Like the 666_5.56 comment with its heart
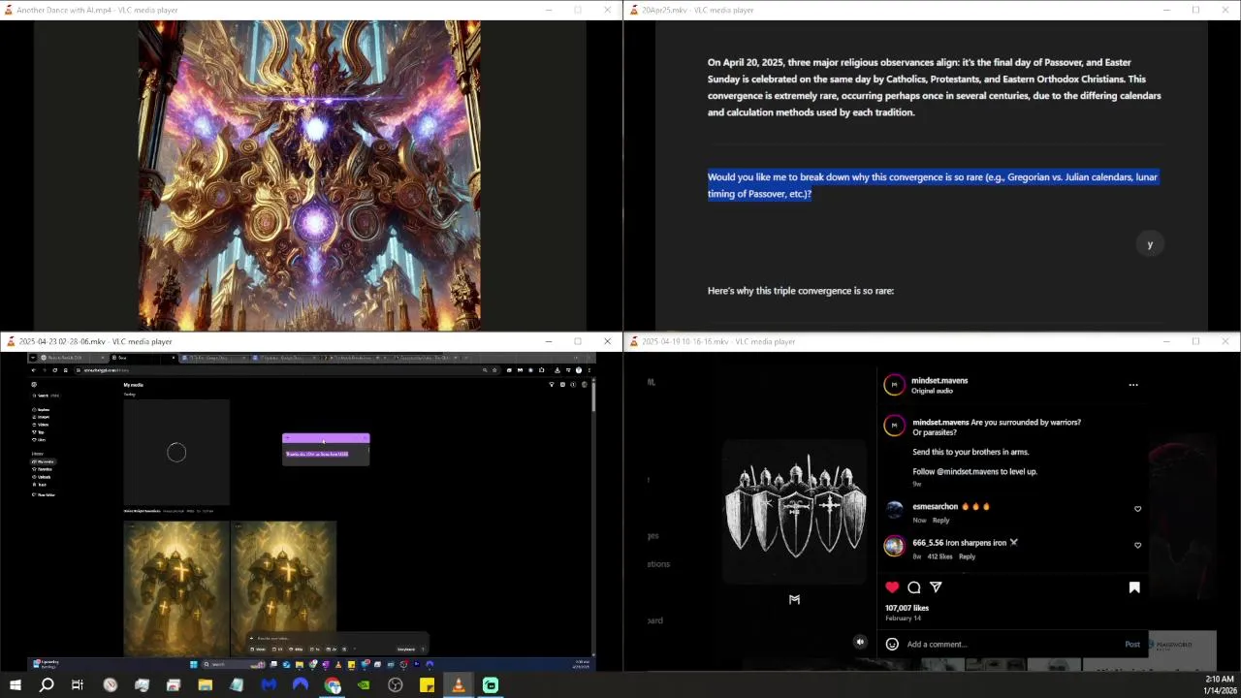The image size is (1241, 698). pyautogui.click(x=1138, y=545)
